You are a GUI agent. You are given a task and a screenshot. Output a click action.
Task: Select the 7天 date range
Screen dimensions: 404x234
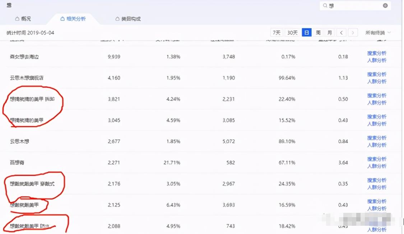pos(277,33)
